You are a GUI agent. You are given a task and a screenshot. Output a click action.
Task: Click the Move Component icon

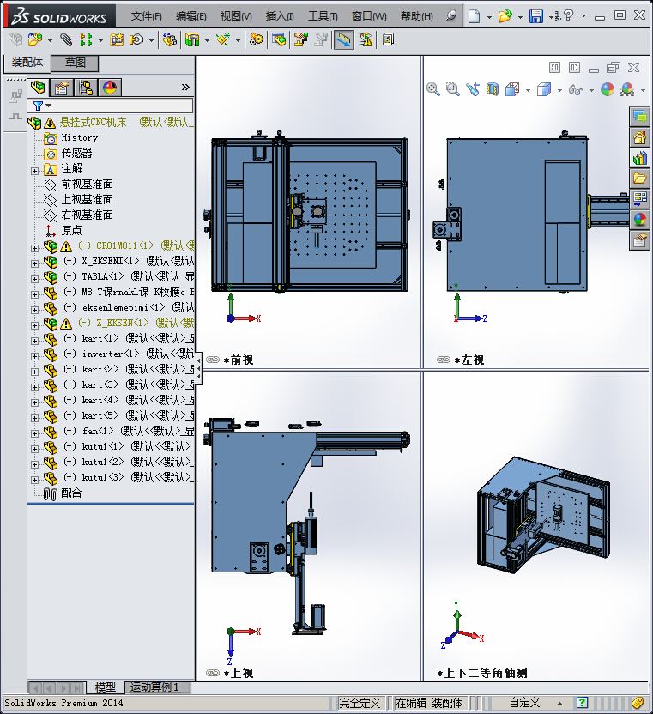point(136,39)
